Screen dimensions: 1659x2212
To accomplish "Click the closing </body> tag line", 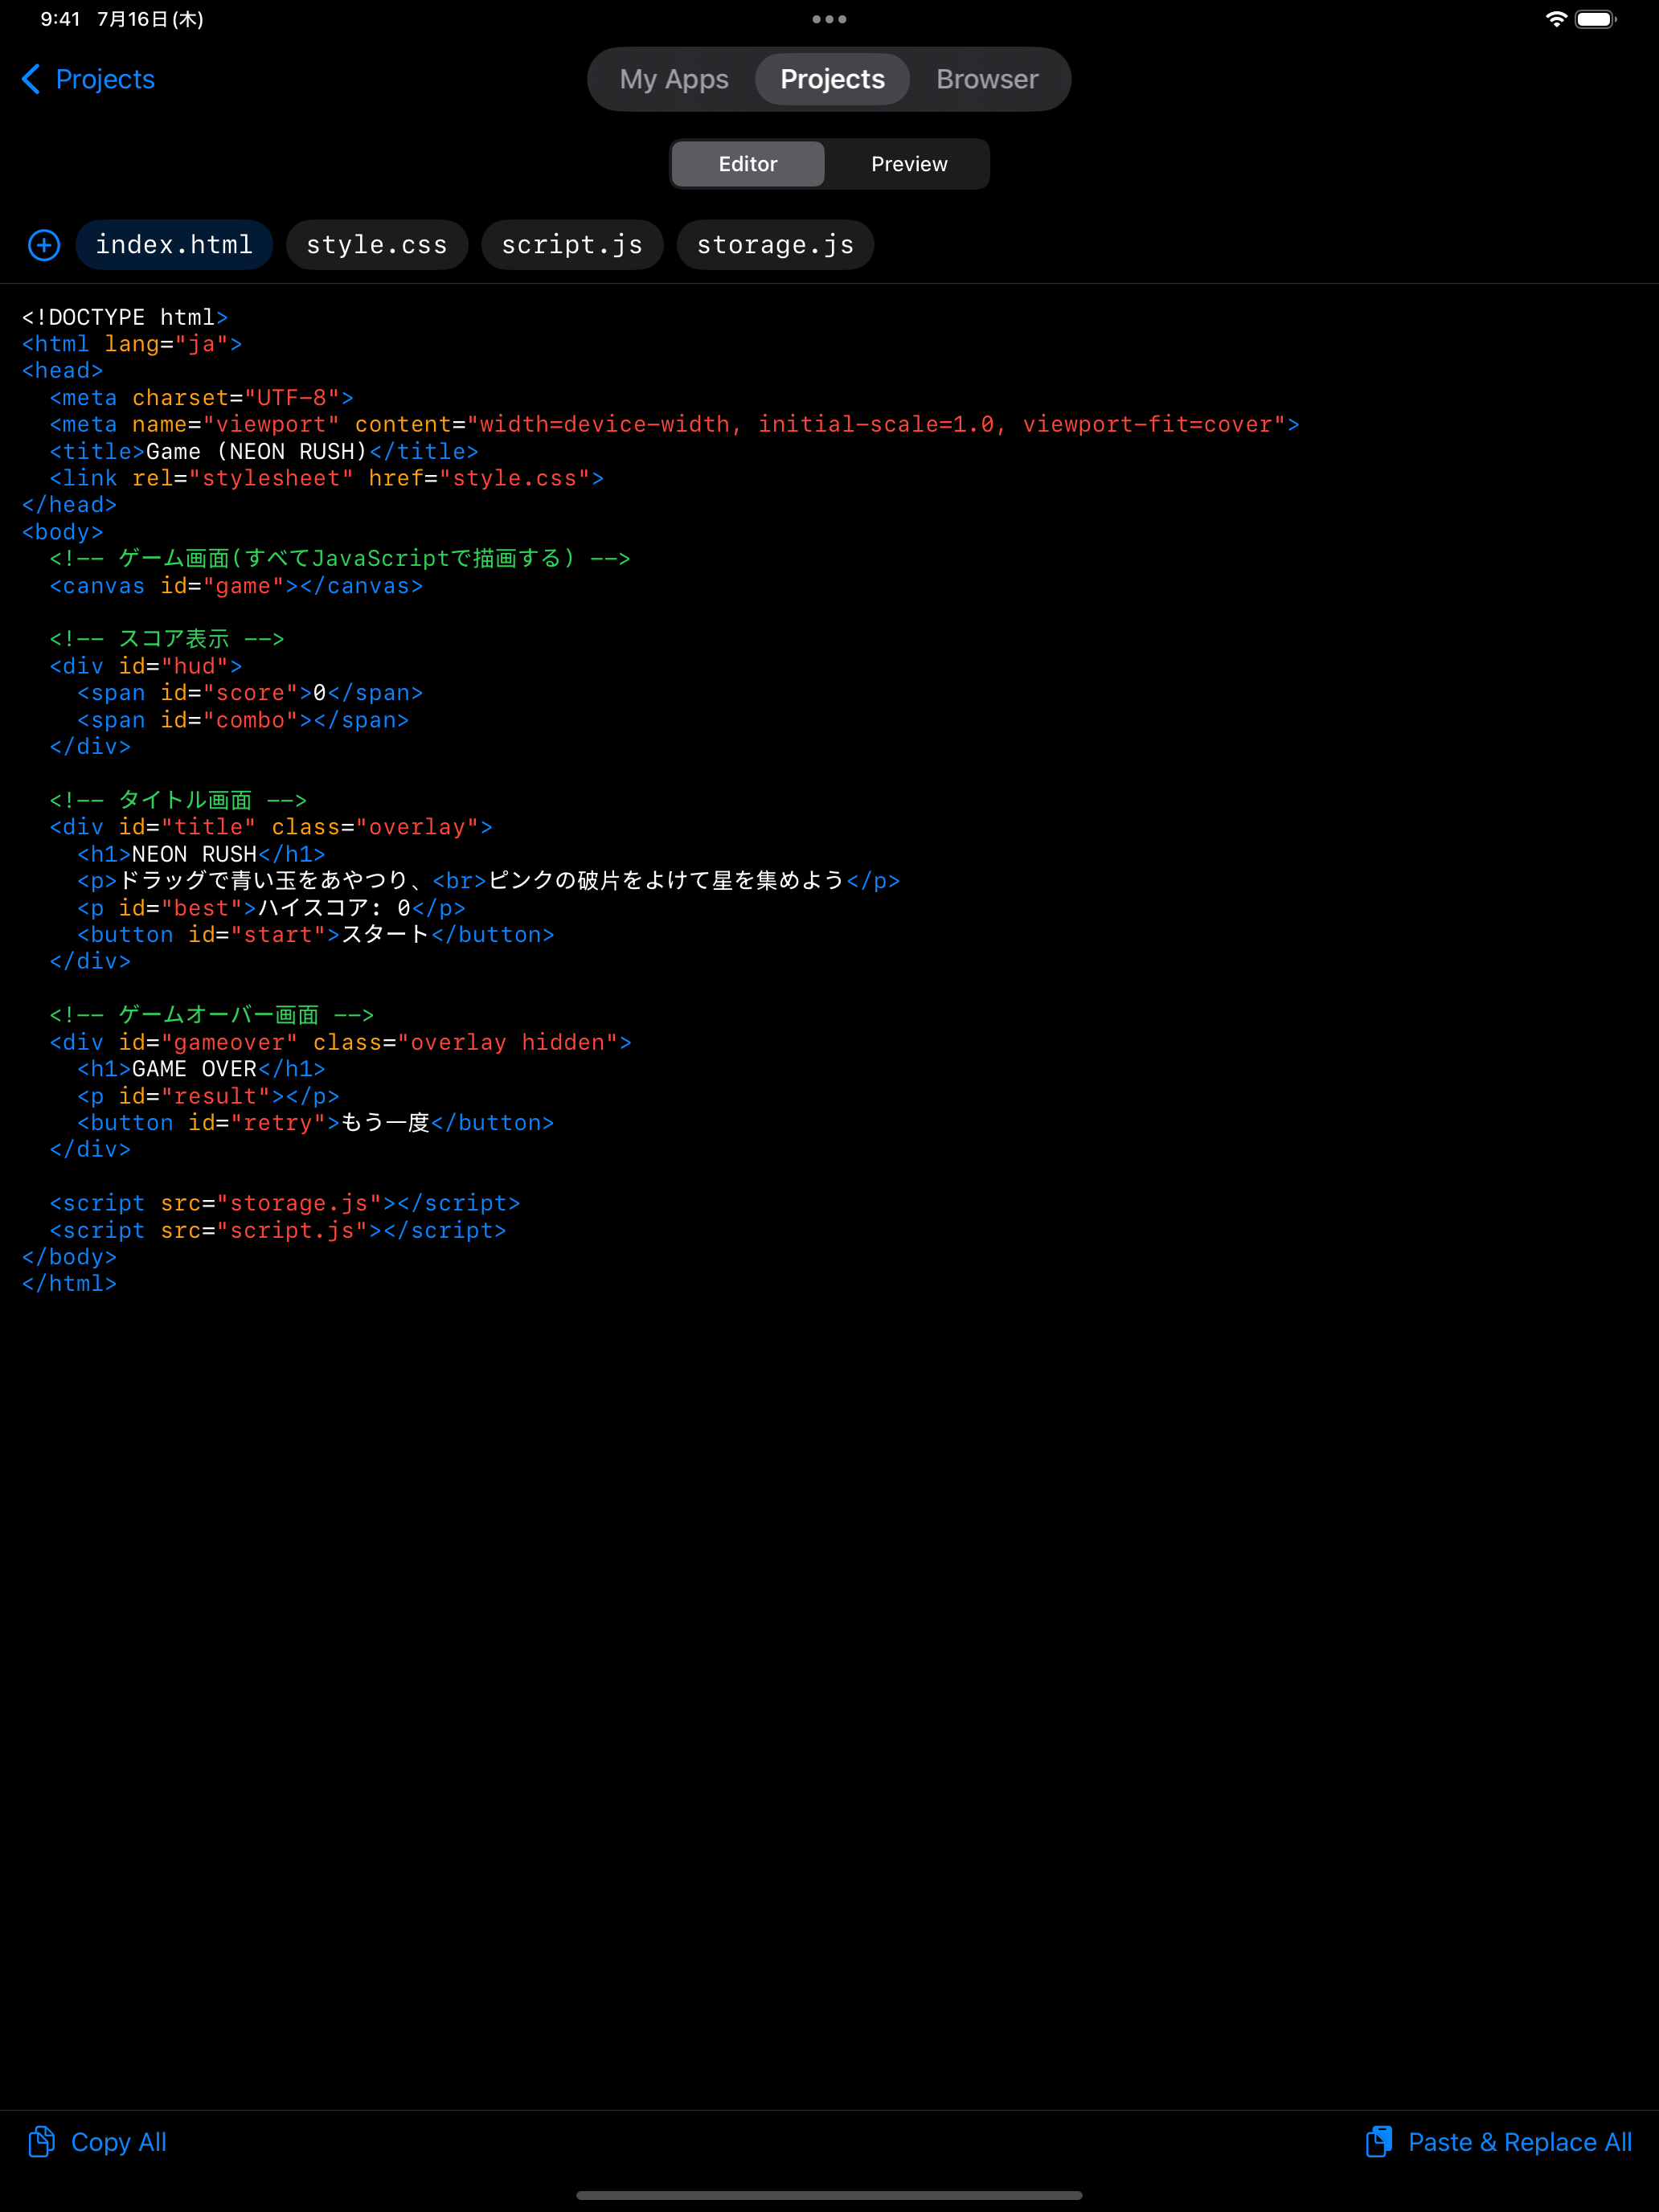I will coord(69,1257).
